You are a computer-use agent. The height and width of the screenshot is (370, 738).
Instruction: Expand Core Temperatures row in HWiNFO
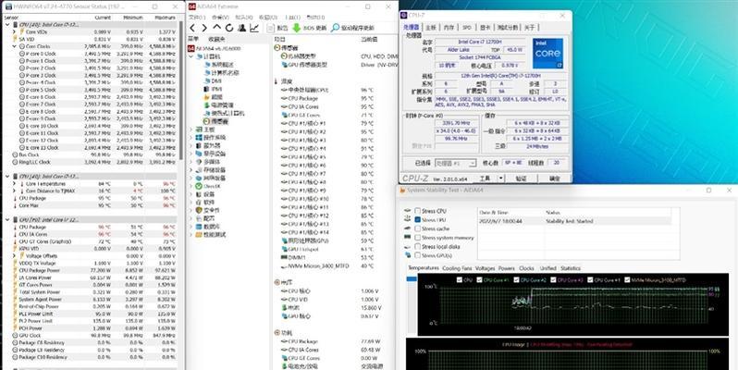15,184
